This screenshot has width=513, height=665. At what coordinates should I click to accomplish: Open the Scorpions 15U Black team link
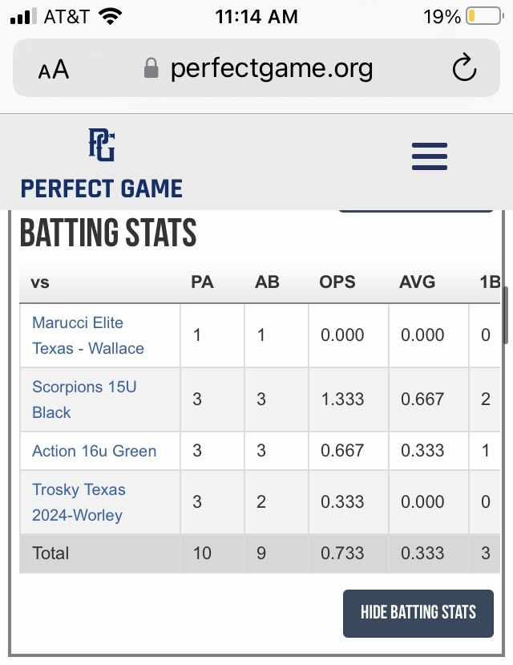84,399
